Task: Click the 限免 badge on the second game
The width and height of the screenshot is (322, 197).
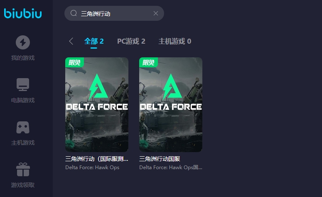Action: pyautogui.click(x=149, y=62)
